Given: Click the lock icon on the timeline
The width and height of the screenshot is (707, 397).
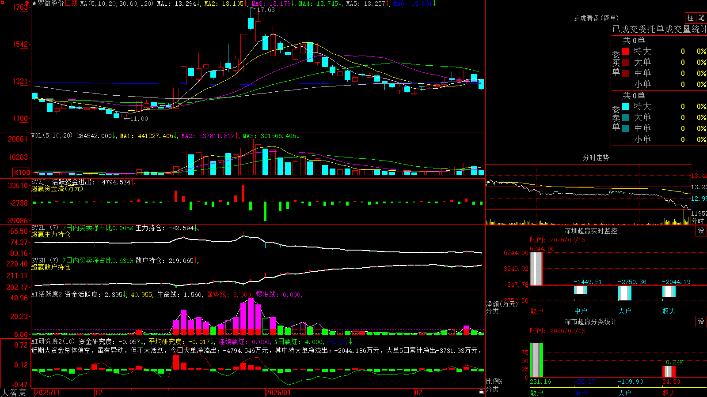Looking at the screenshot, I should click(481, 392).
